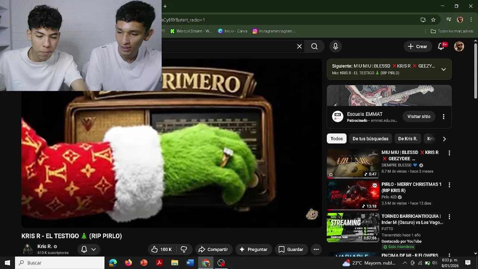Click Visitar sitio button

tap(419, 117)
